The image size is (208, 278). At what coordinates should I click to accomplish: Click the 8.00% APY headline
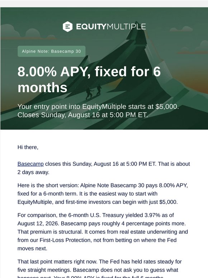(89, 79)
